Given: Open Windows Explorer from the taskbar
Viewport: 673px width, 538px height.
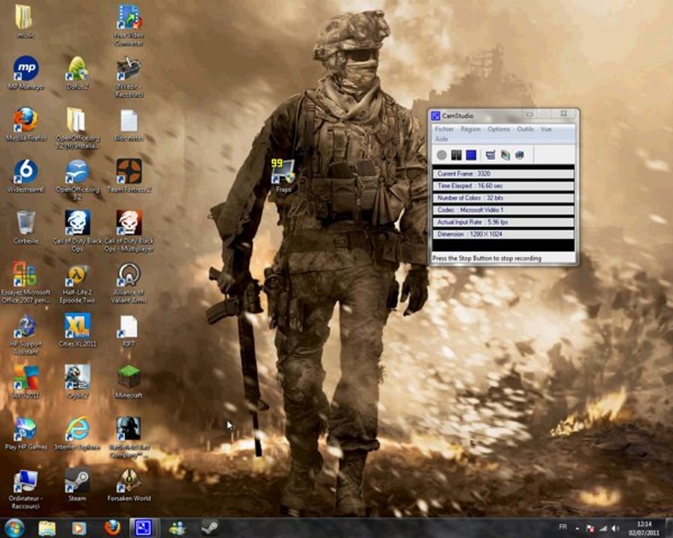Looking at the screenshot, I should (47, 528).
